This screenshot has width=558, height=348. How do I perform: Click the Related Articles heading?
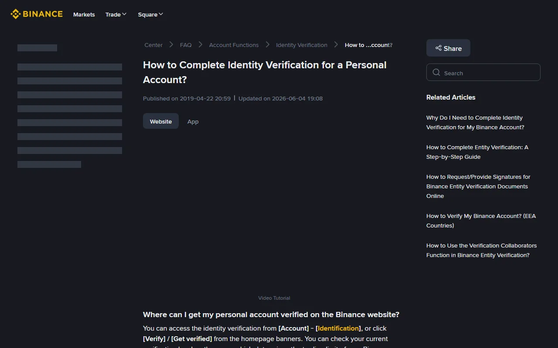(451, 97)
